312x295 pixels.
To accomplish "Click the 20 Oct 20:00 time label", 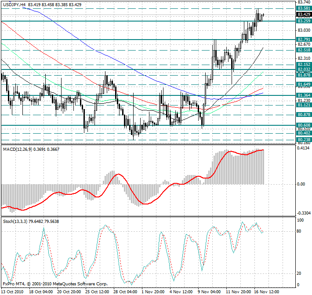I will 69,292.
